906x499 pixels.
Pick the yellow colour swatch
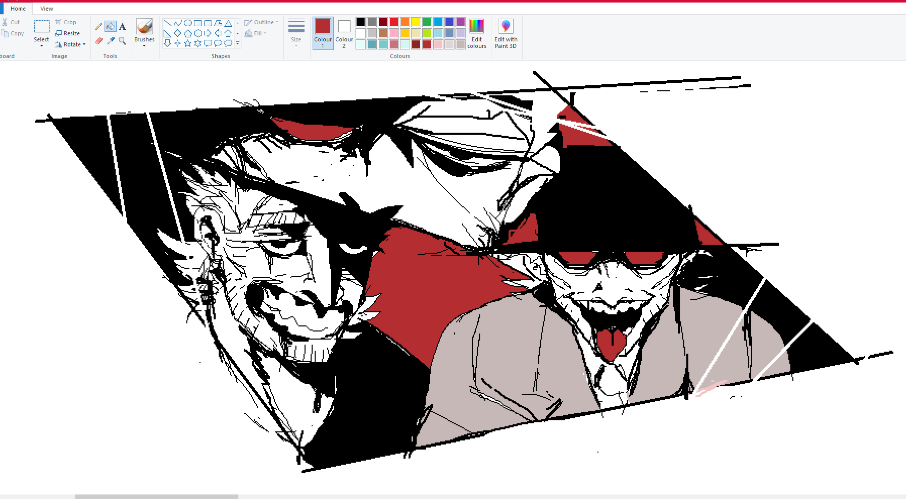[x=416, y=22]
